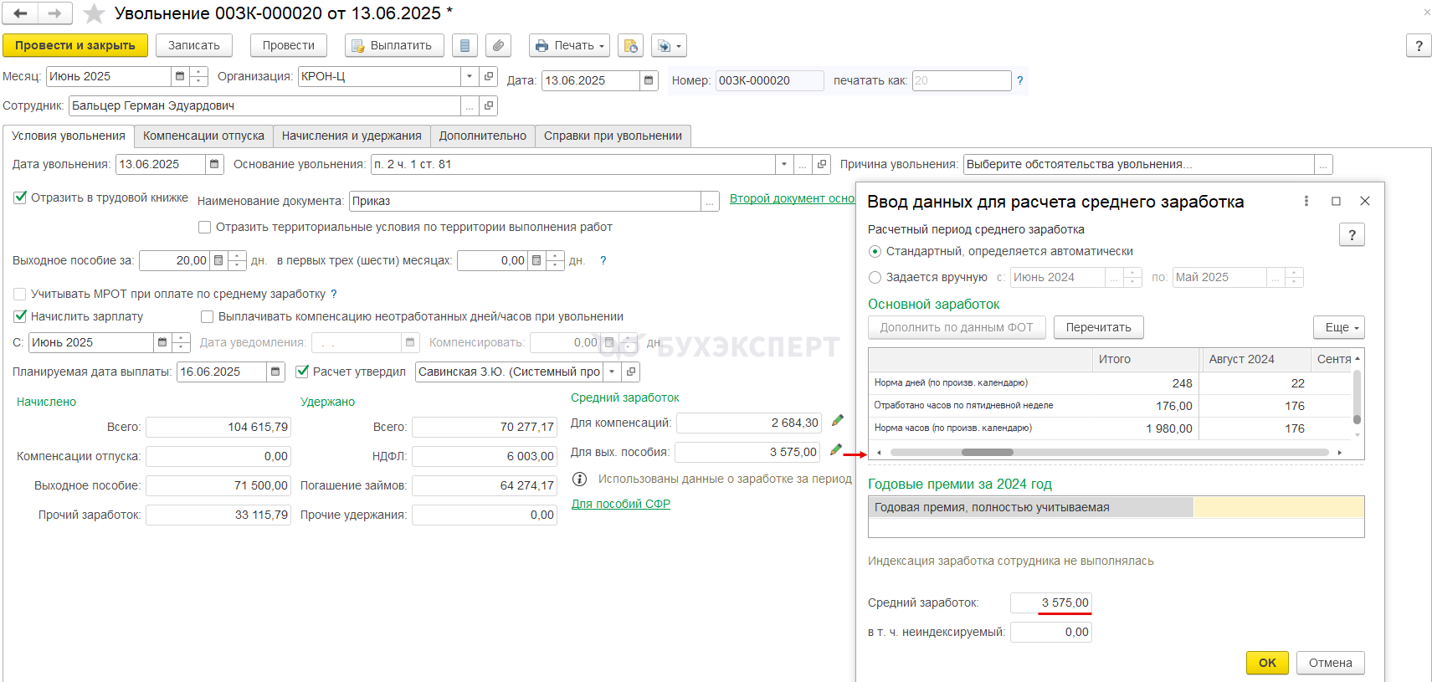Open attached files via paperclip icon
The image size is (1432, 682).
point(498,45)
